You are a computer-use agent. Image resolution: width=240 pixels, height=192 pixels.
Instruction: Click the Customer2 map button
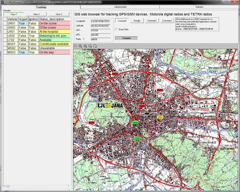click(167, 21)
